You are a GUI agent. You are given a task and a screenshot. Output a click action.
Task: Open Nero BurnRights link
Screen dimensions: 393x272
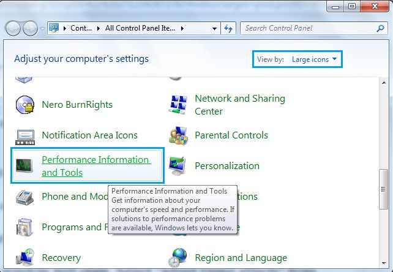coord(77,105)
